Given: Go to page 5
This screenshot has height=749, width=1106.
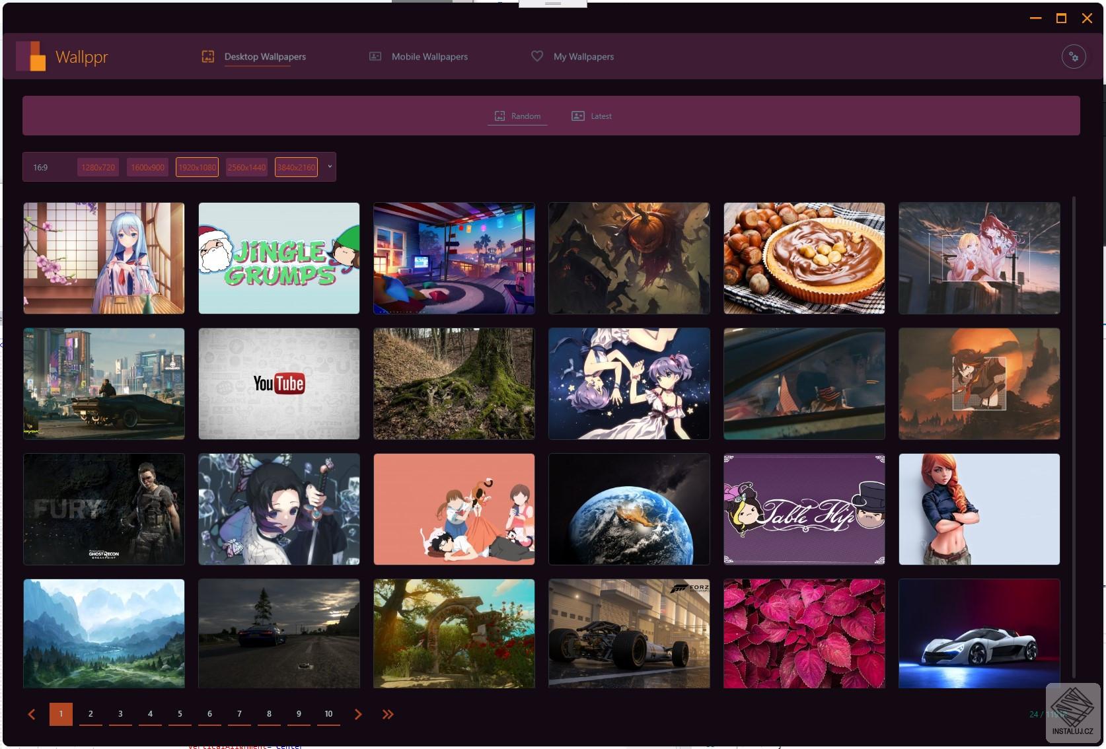Looking at the screenshot, I should [180, 714].
